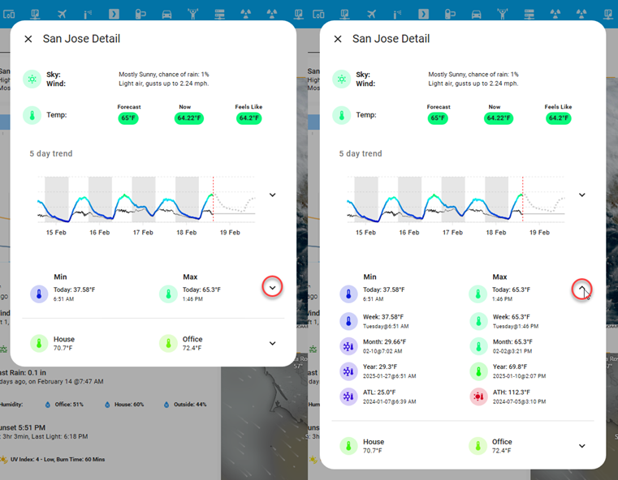Select the weightlifter icon in toolbar behind collapsed dialog
The height and width of the screenshot is (480, 618).
[193, 15]
